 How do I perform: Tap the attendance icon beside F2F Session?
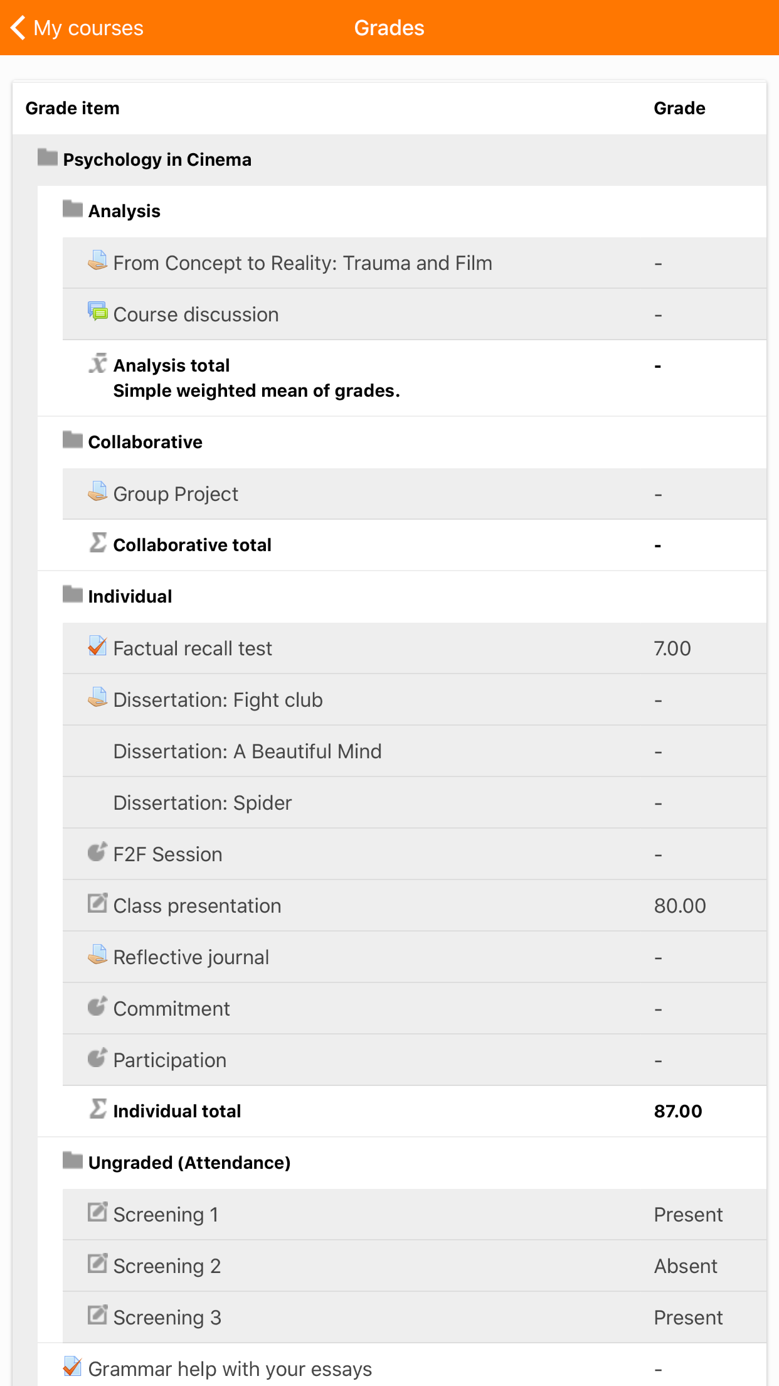click(97, 851)
